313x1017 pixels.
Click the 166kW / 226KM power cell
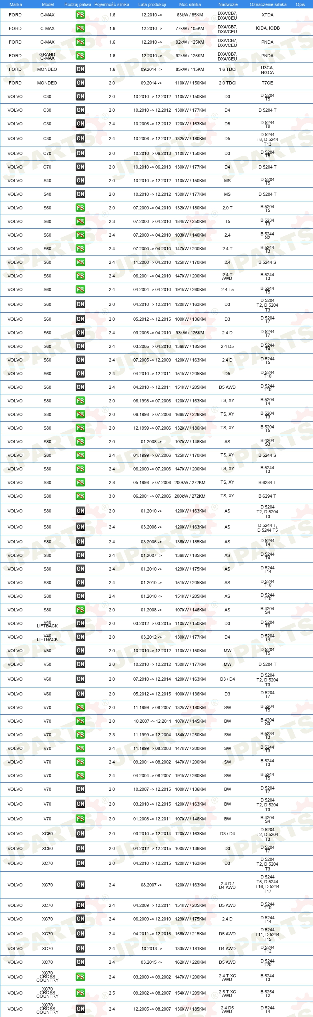click(x=190, y=414)
